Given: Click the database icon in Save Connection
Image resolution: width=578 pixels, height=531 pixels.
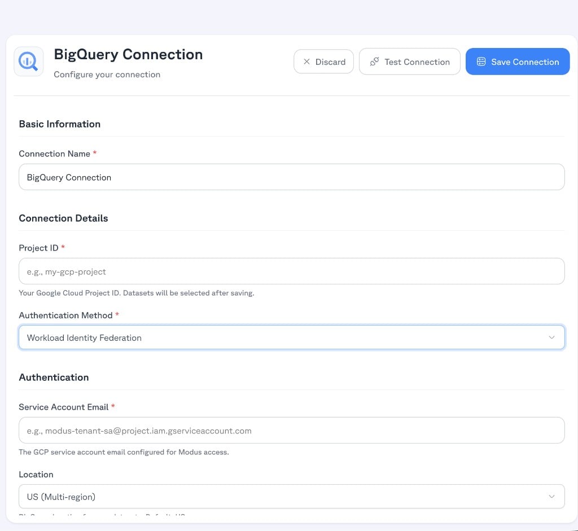Looking at the screenshot, I should tap(481, 62).
